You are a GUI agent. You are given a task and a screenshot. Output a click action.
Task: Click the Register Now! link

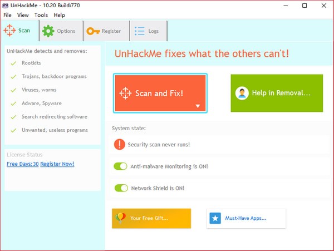(57, 164)
